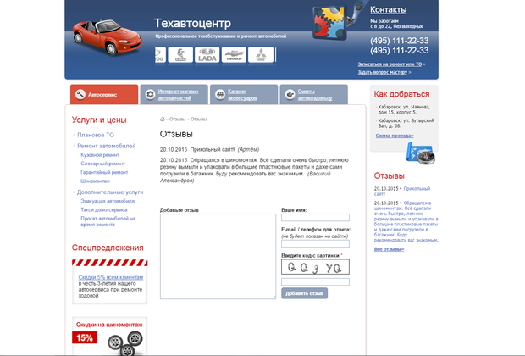Focus the captcha code input field
Viewport: 525px width, 356px height.
(x=315, y=281)
